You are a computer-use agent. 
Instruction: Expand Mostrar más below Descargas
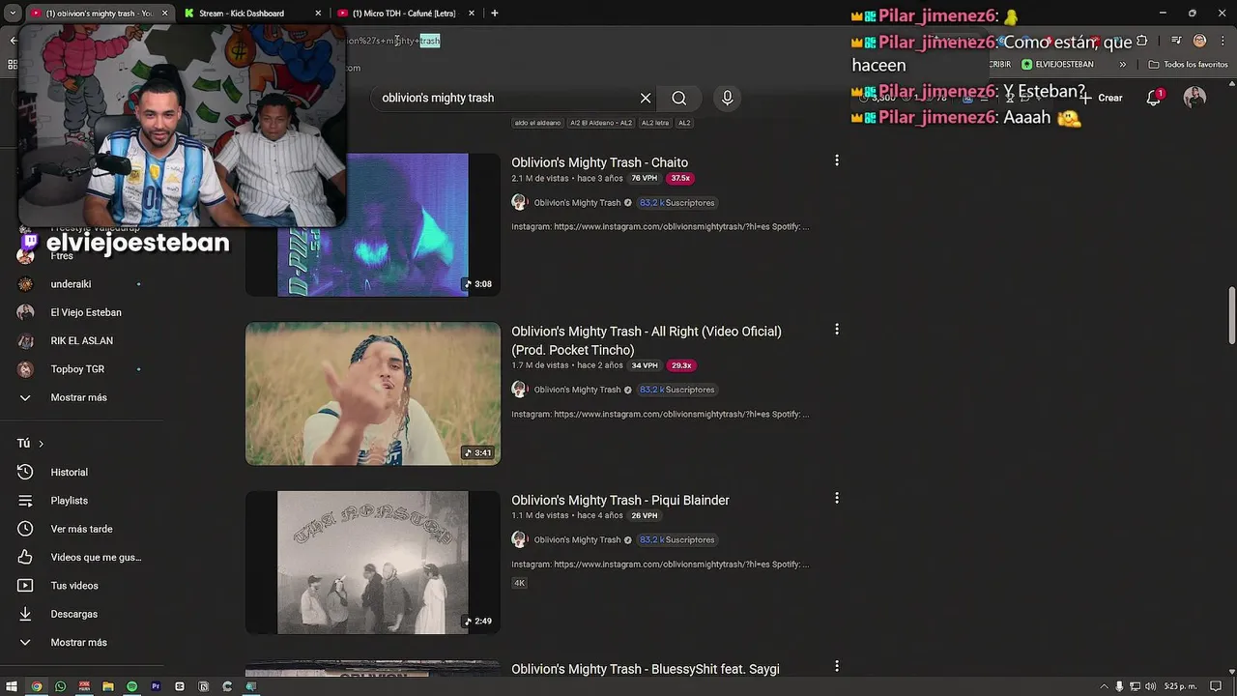click(x=78, y=642)
